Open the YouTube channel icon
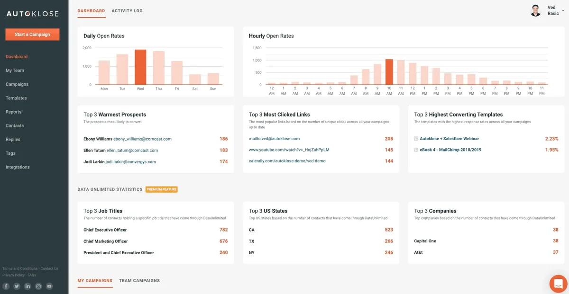Viewport: 569px width, 294px height. (49, 286)
